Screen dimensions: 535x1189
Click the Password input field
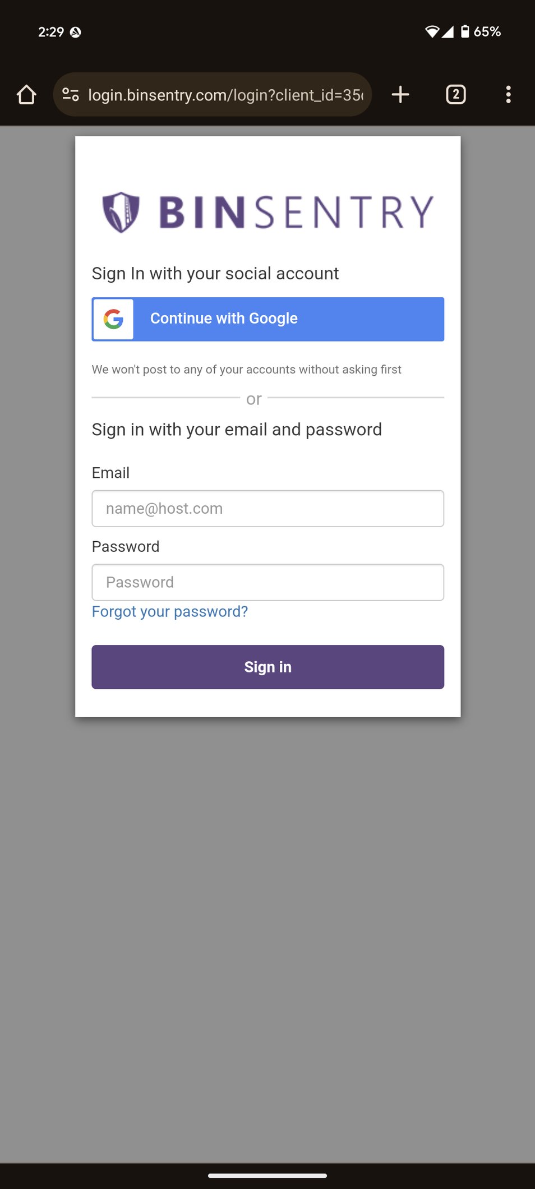(267, 582)
